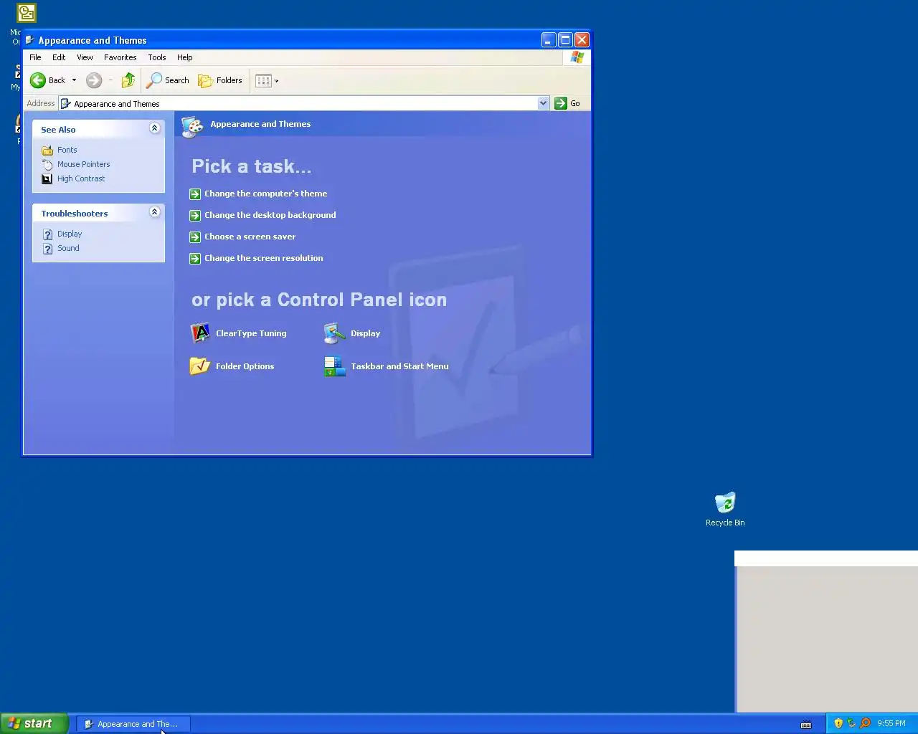Collapse the See Also panel
This screenshot has width=918, height=734.
point(154,128)
